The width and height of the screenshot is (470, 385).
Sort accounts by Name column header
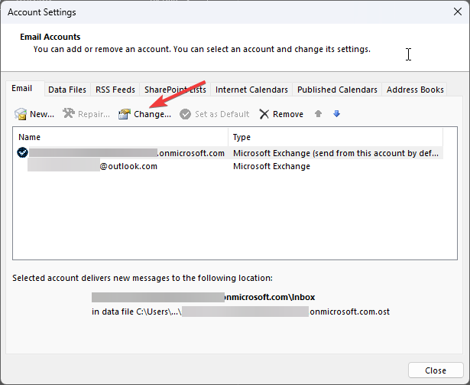pos(121,137)
